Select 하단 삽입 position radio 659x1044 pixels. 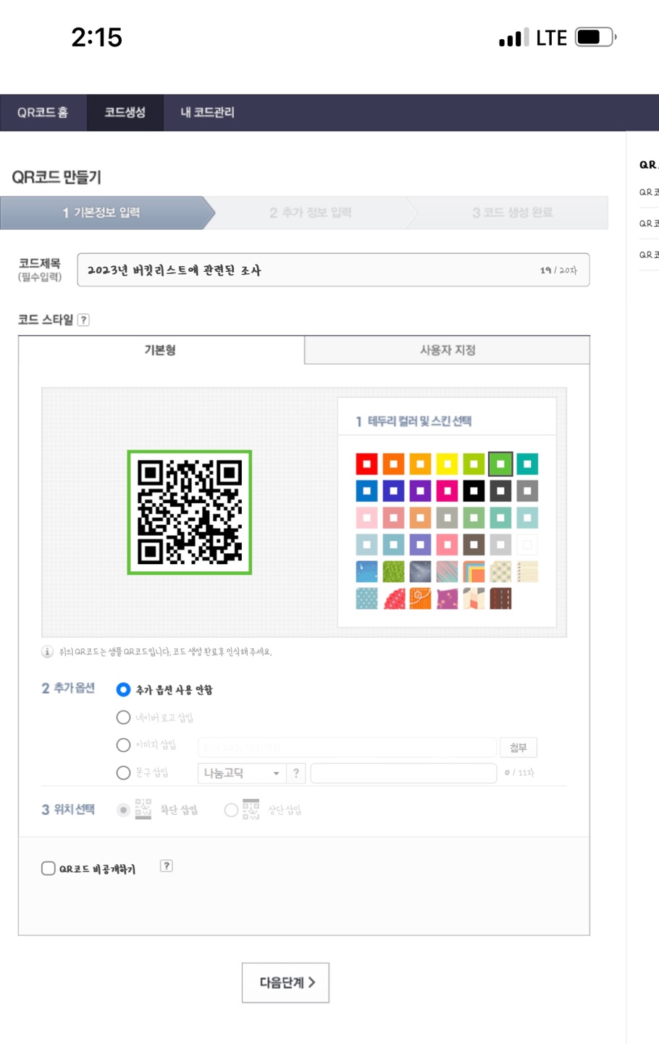pyautogui.click(x=123, y=810)
